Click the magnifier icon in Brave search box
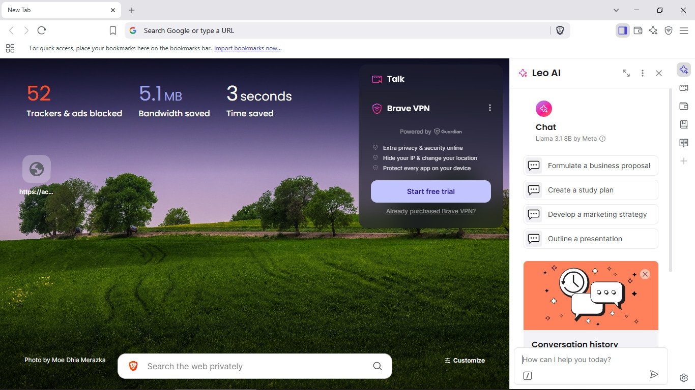Image resolution: width=695 pixels, height=390 pixels. tap(378, 366)
